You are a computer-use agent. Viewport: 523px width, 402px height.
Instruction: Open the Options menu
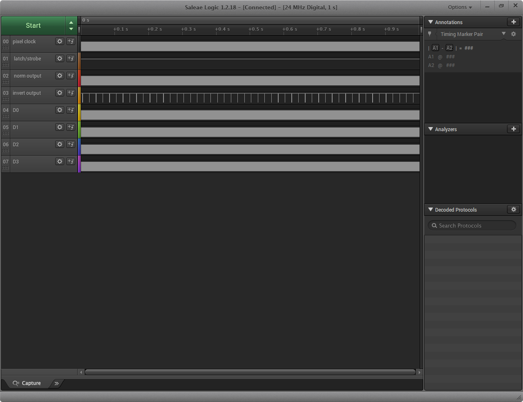pos(460,7)
